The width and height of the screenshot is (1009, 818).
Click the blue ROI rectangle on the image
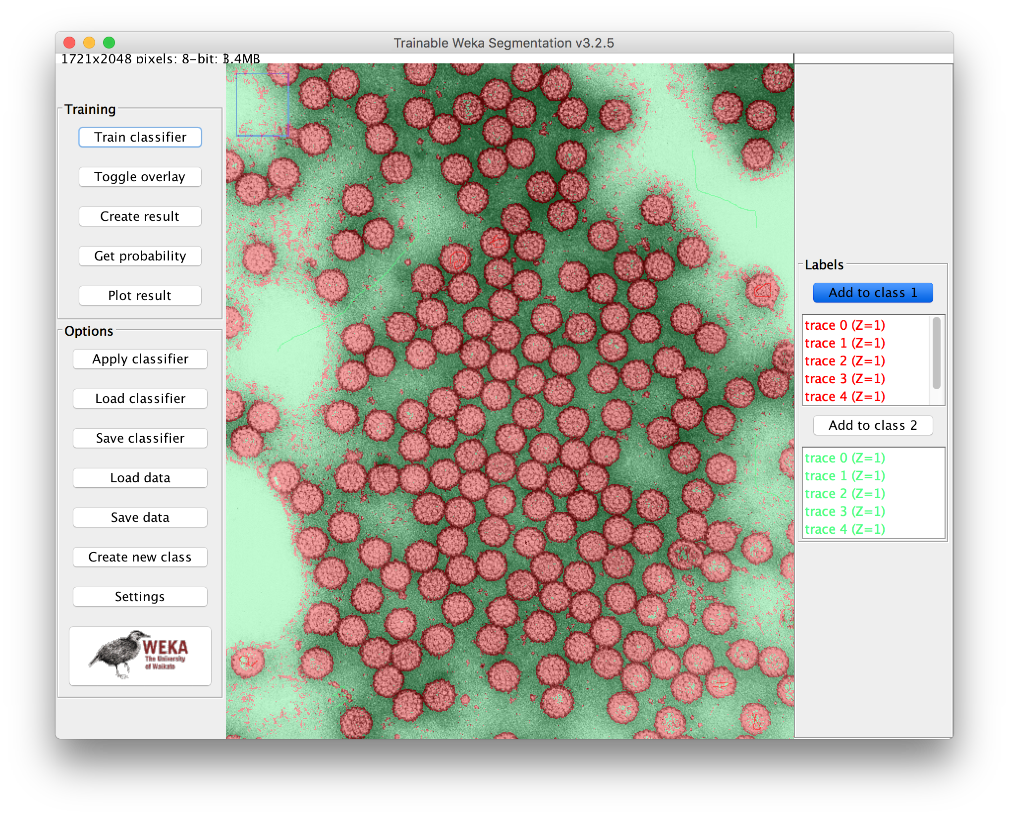263,105
